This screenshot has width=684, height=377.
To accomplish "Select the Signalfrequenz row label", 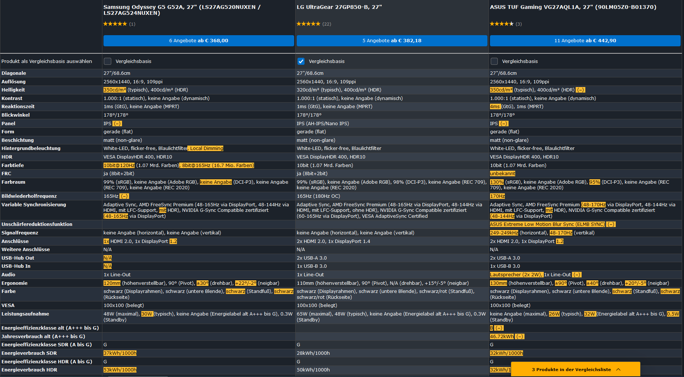I will pyautogui.click(x=20, y=233).
